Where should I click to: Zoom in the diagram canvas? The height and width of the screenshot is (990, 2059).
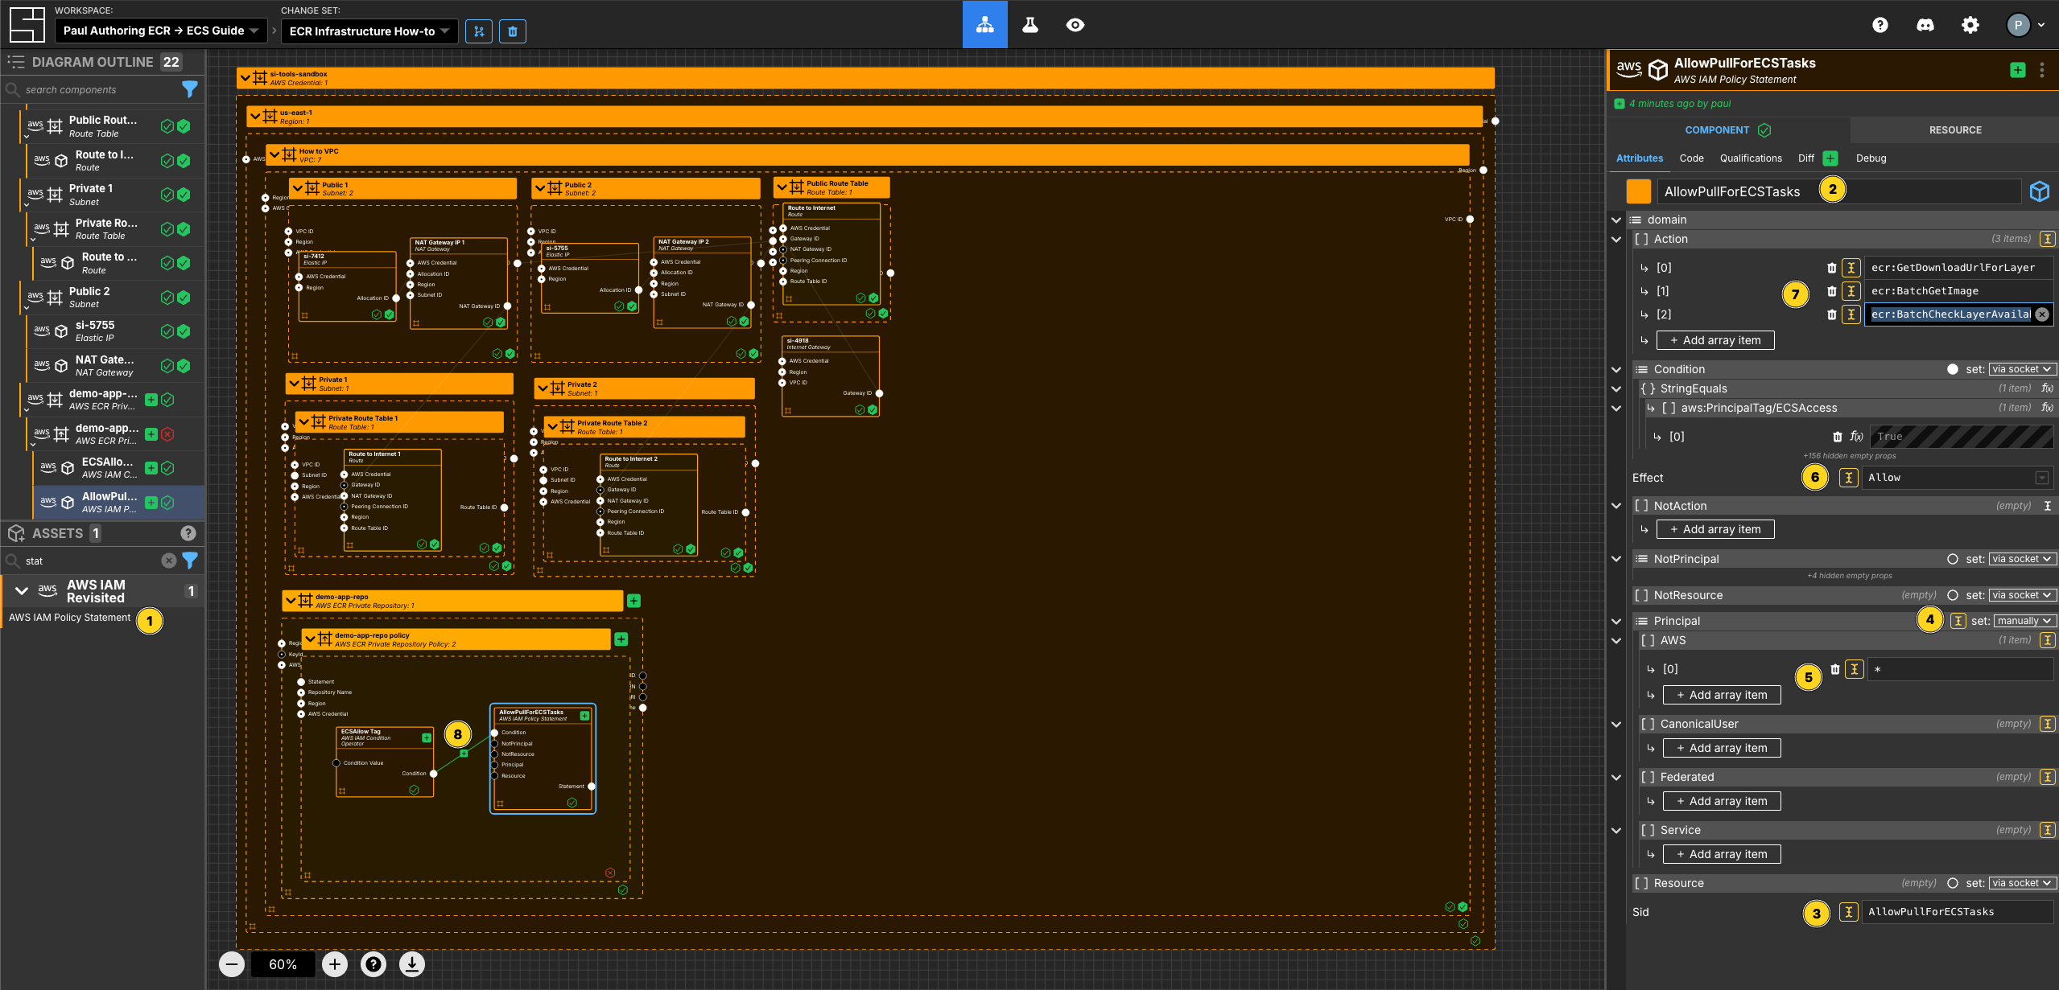[335, 964]
